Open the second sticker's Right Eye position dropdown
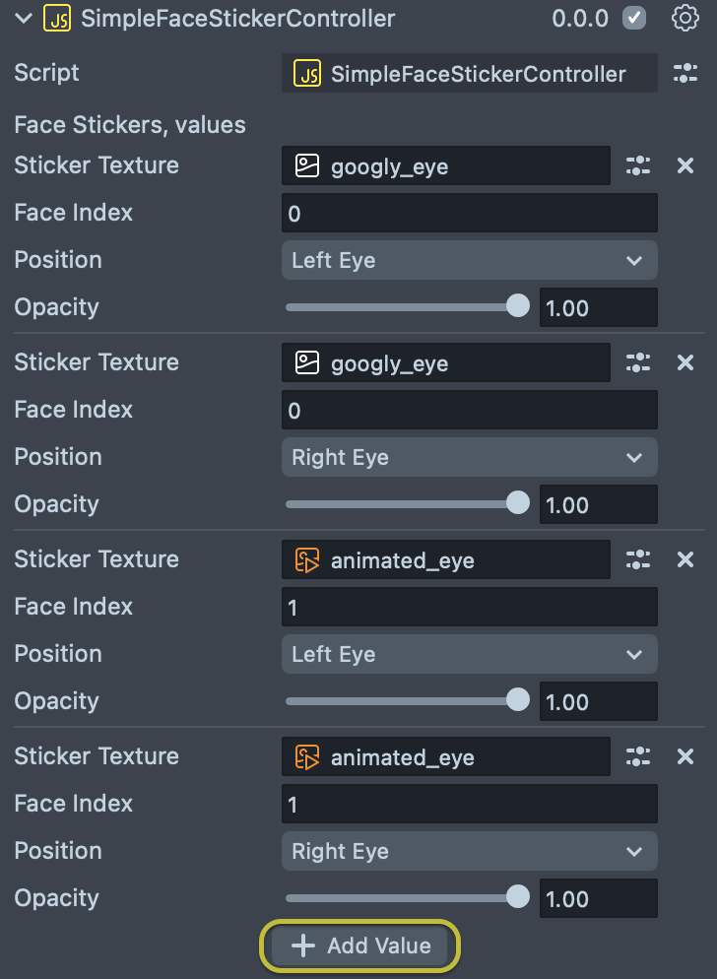The image size is (717, 979). (x=469, y=458)
